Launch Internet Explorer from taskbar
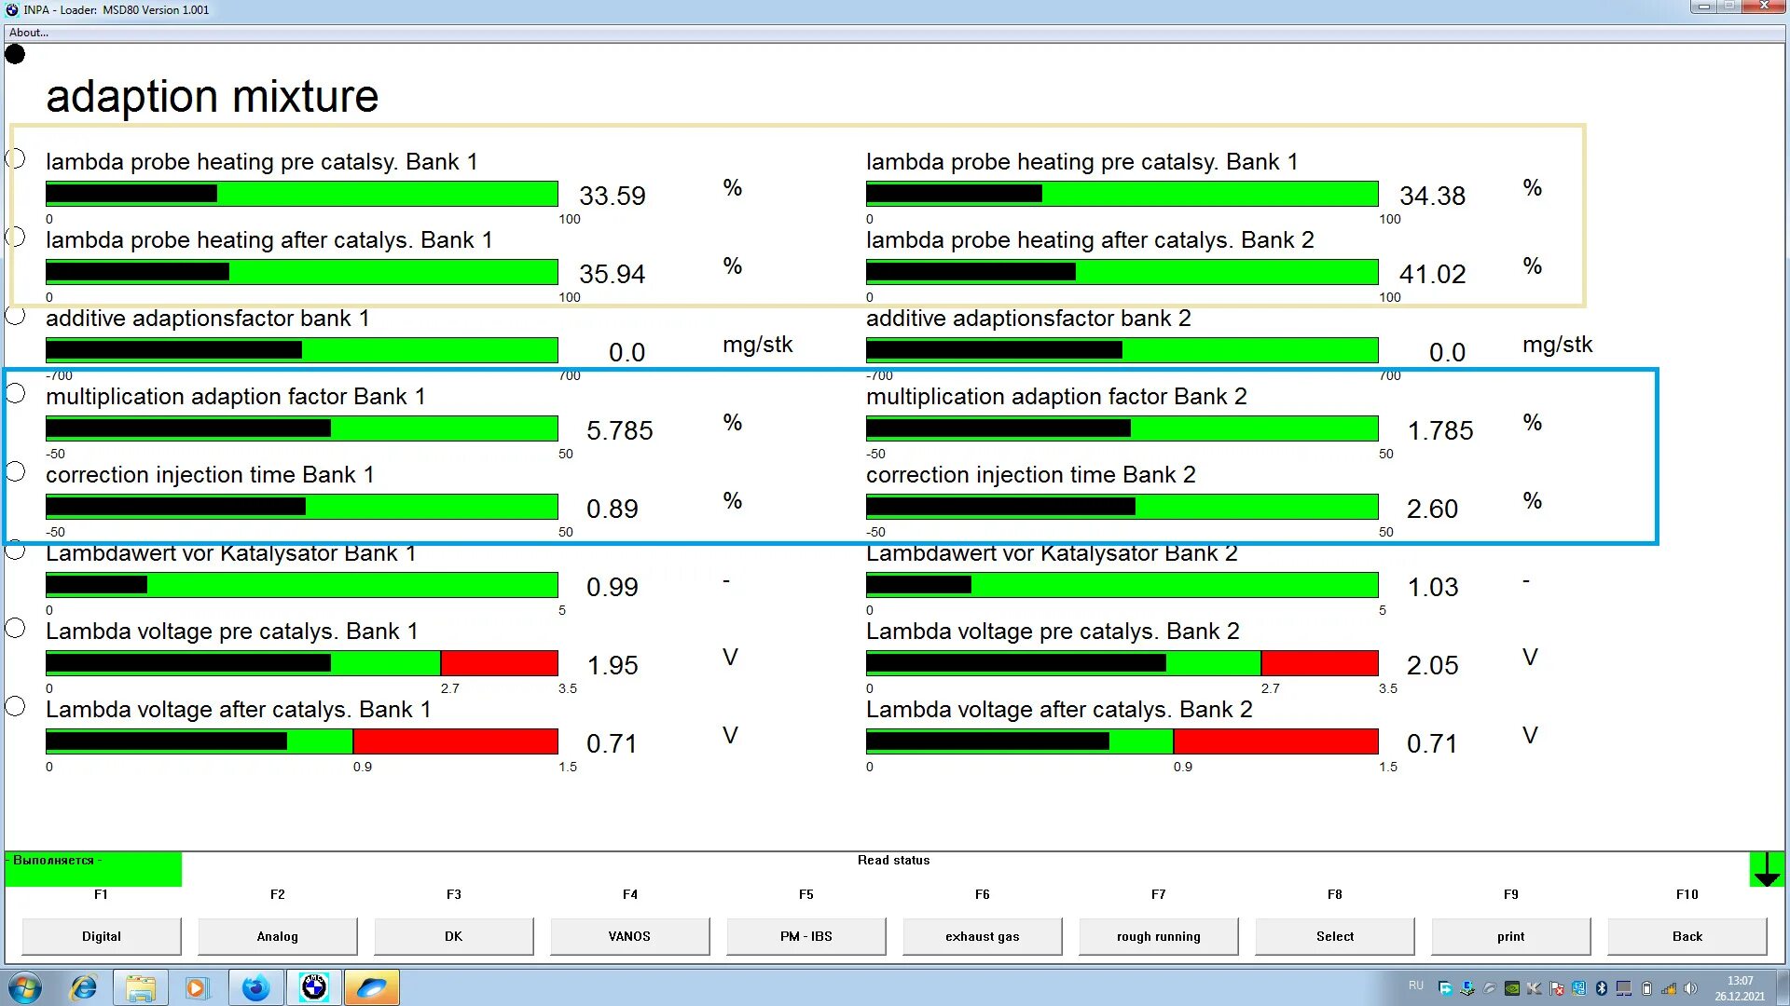The height and width of the screenshot is (1006, 1790). (84, 986)
